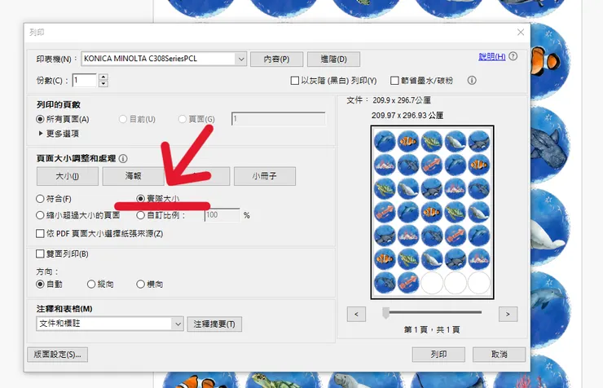This screenshot has width=603, height=388.
Task: Select the 所有頁面(A) radio button
Action: click(40, 119)
